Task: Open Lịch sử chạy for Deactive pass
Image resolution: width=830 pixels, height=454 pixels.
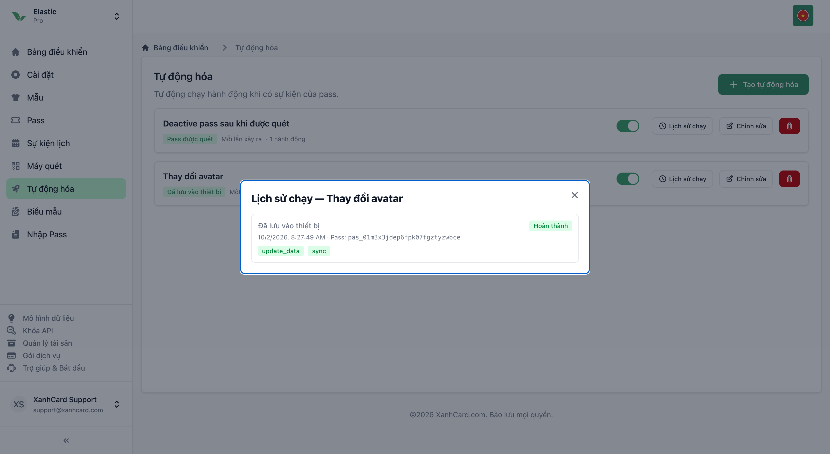Action: (x=682, y=126)
